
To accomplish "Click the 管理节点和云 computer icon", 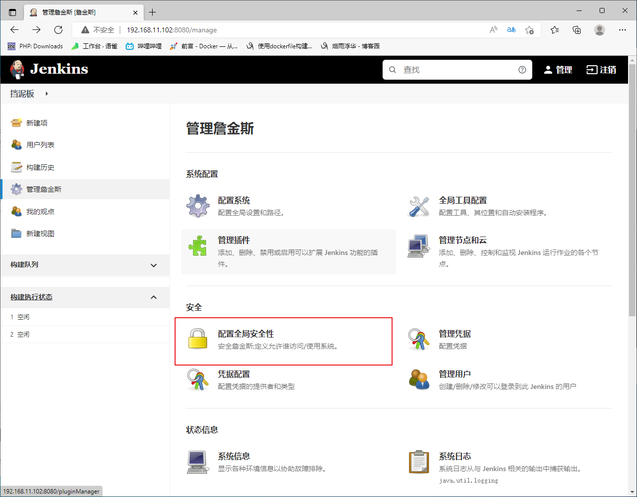I will tap(419, 246).
